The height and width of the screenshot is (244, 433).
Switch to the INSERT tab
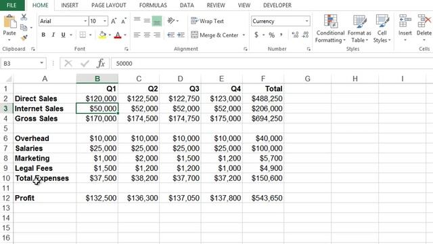[x=70, y=5]
